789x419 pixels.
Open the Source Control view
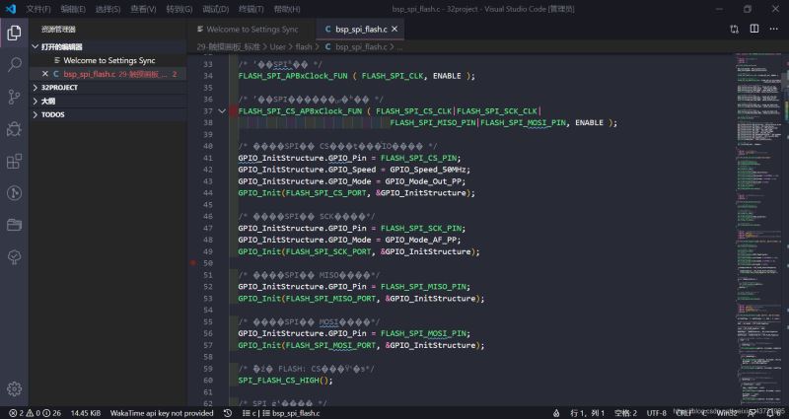click(x=14, y=97)
